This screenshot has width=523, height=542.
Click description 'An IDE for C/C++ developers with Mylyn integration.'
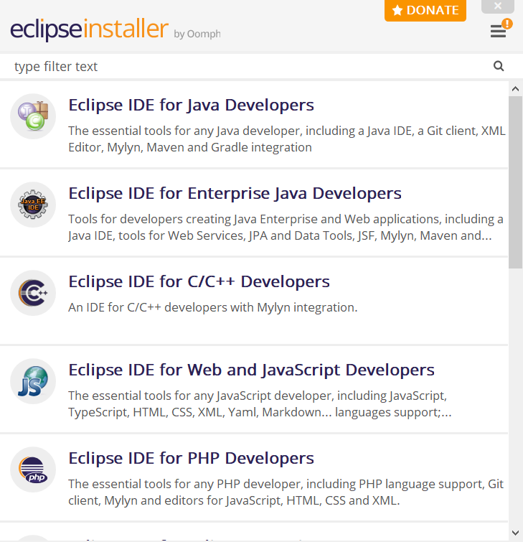click(213, 307)
